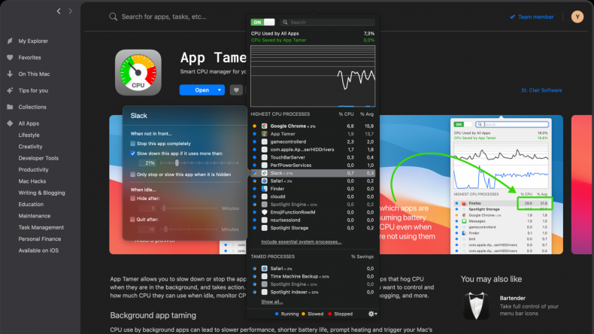594x334 pixels.
Task: Click Spotlight Engine icon in highest CPU list
Action: 265,205
